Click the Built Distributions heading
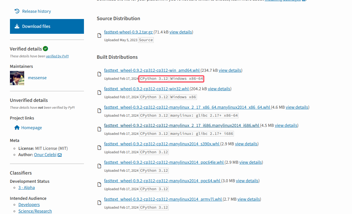352x214 pixels. (117, 57)
